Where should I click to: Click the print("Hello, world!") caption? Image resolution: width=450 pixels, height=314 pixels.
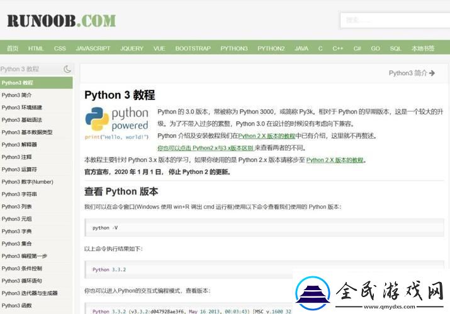[x=117, y=137]
